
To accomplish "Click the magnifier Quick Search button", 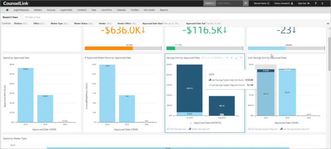I will [x=246, y=3].
